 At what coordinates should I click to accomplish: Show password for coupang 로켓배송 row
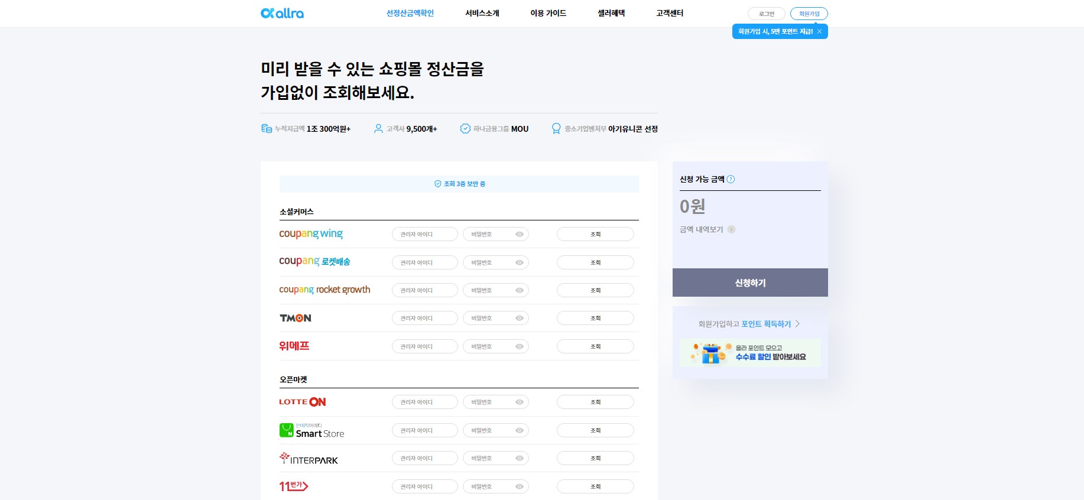click(520, 262)
